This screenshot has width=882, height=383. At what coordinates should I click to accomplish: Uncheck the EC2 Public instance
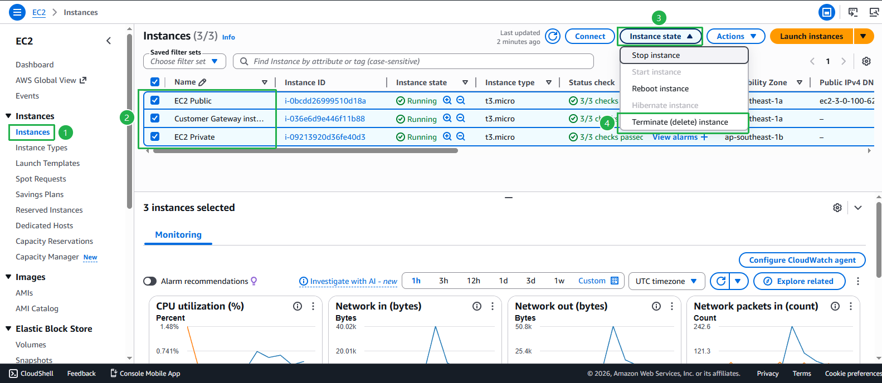coord(155,100)
